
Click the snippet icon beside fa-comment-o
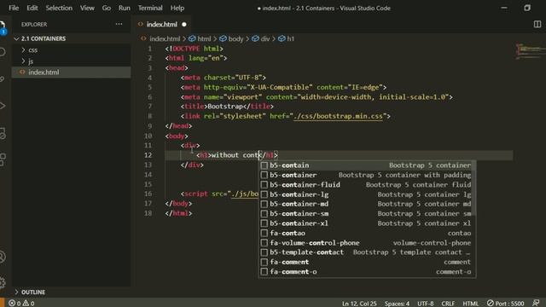click(264, 272)
